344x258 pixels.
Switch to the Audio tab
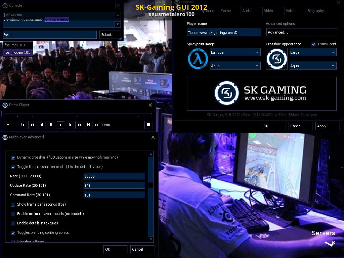click(x=247, y=11)
